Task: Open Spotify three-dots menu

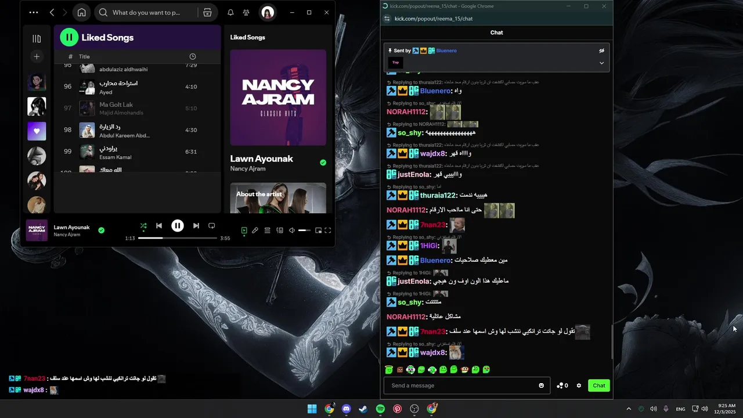Action: 34,12
